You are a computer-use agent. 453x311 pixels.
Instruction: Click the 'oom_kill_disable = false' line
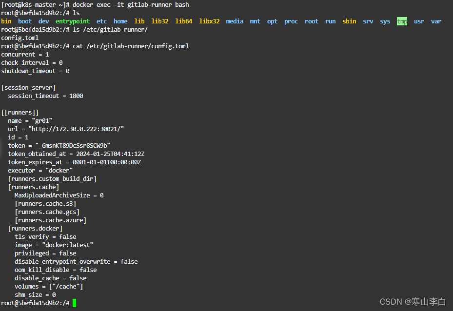pyautogui.click(x=56, y=270)
